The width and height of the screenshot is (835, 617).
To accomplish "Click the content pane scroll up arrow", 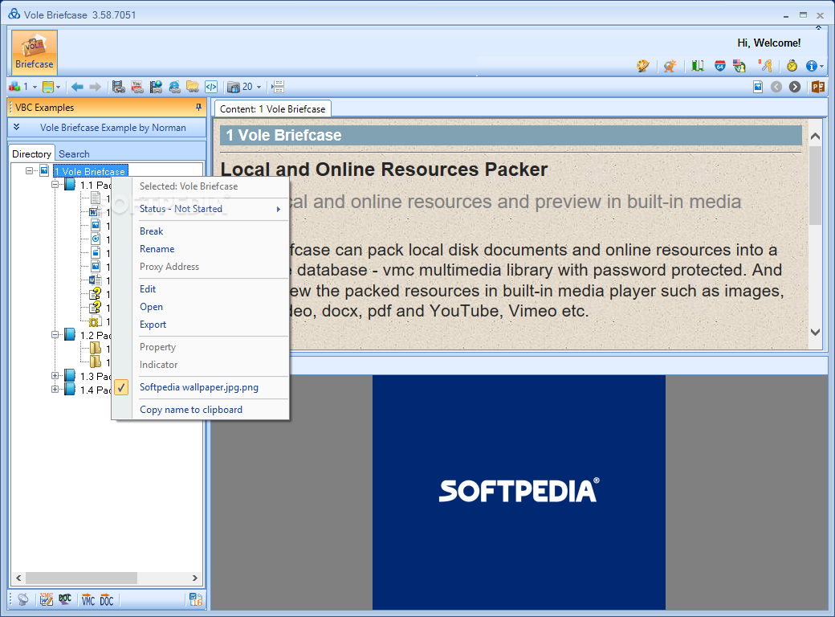I will pos(815,137).
